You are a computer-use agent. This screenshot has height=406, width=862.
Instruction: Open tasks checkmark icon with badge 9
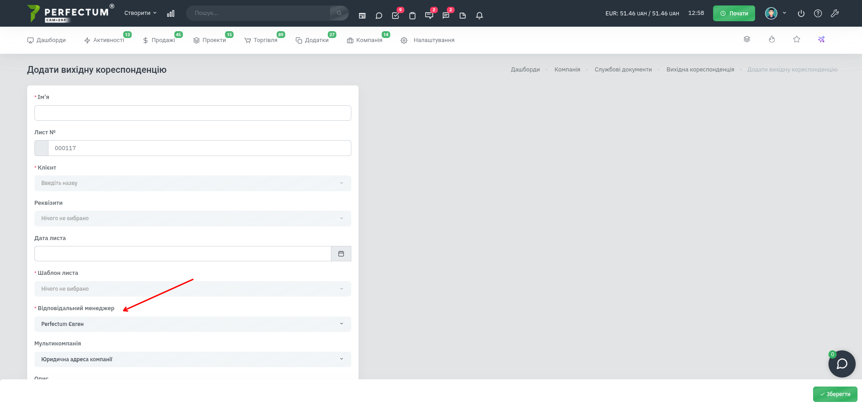coord(396,15)
